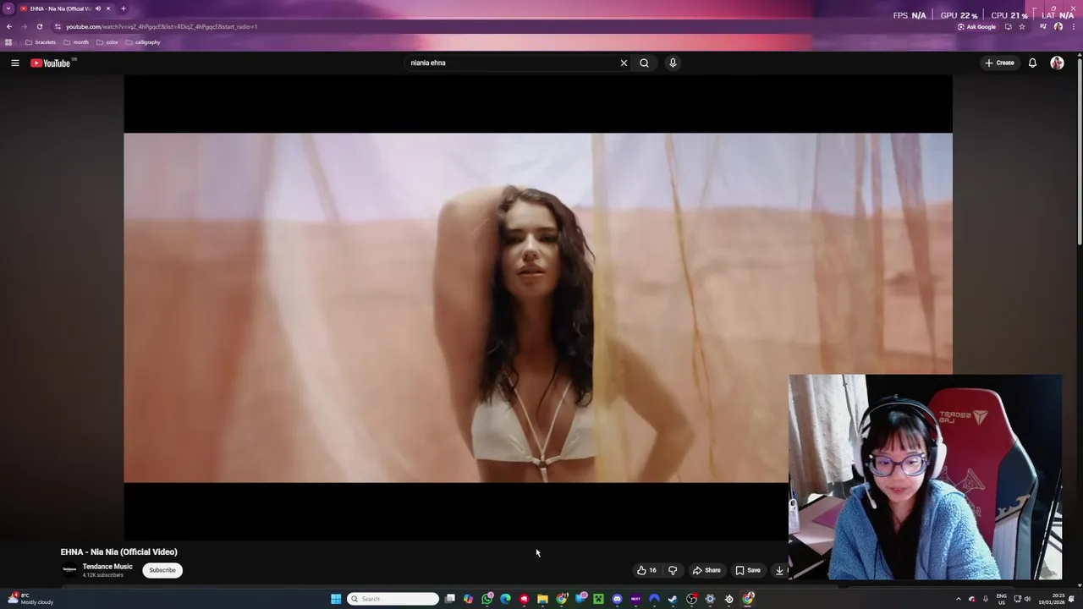
Task: Close the EHNA - Nia Nia tab
Action: point(108,8)
